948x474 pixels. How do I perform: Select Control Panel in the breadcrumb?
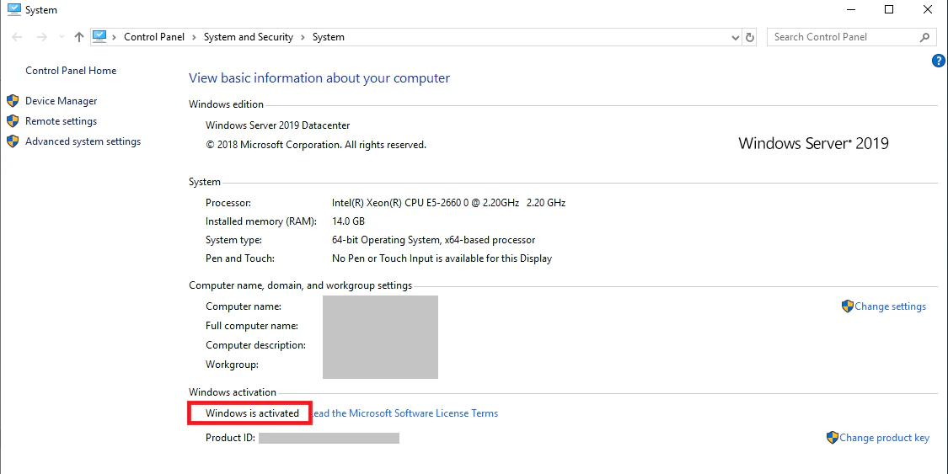tap(154, 37)
